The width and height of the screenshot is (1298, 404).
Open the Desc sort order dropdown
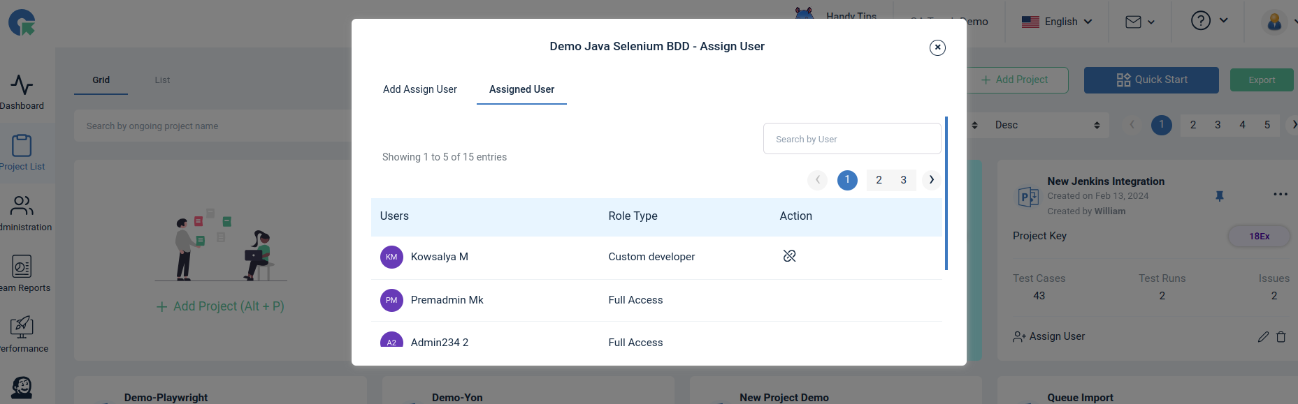pos(1047,125)
